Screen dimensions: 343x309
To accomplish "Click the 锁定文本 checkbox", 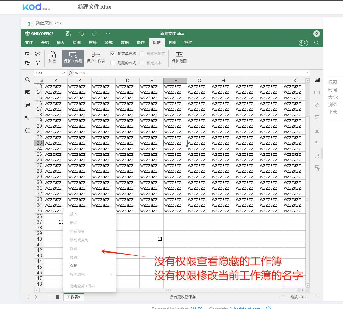I will pos(142,63).
